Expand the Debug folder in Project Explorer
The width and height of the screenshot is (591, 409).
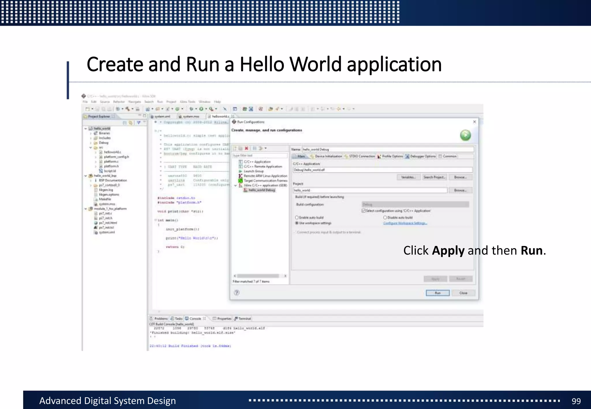(91, 143)
